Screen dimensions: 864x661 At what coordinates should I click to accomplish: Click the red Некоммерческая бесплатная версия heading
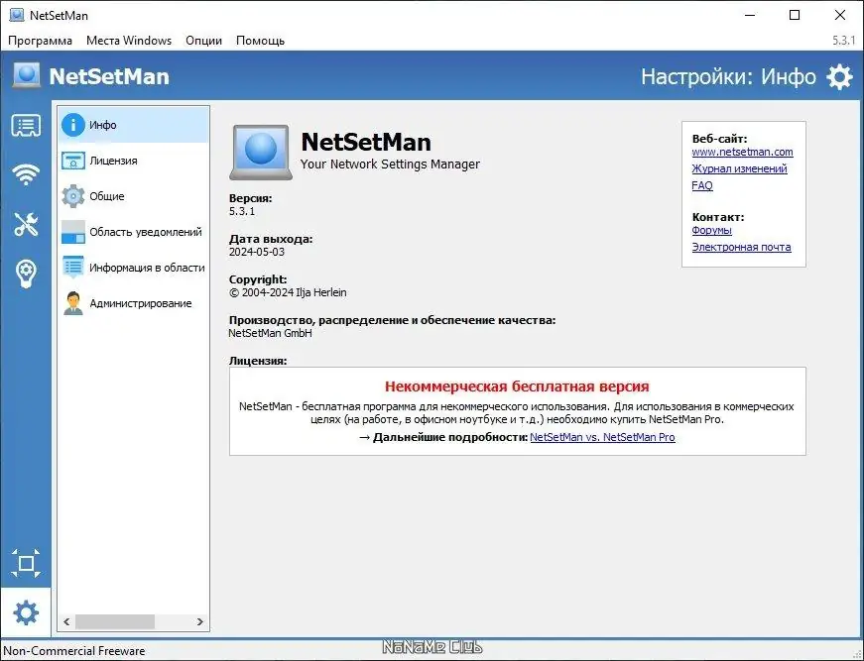pyautogui.click(x=517, y=386)
